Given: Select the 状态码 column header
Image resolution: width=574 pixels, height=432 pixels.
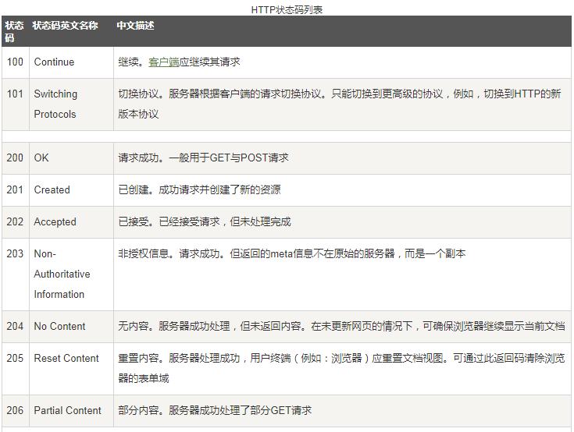Looking at the screenshot, I should (x=16, y=31).
